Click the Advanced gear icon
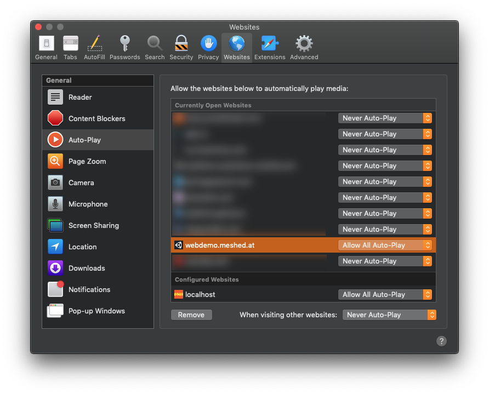 [x=304, y=47]
